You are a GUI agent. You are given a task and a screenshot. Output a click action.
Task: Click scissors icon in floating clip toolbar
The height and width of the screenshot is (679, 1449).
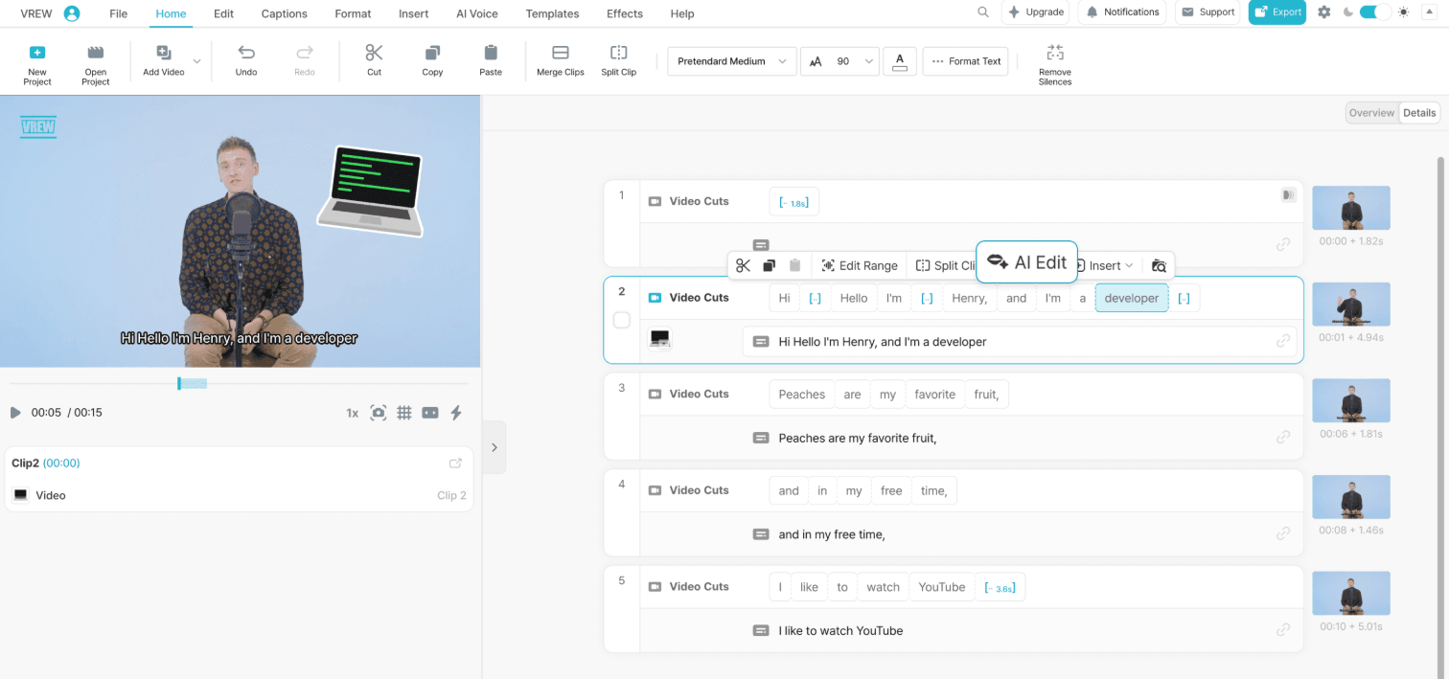744,265
